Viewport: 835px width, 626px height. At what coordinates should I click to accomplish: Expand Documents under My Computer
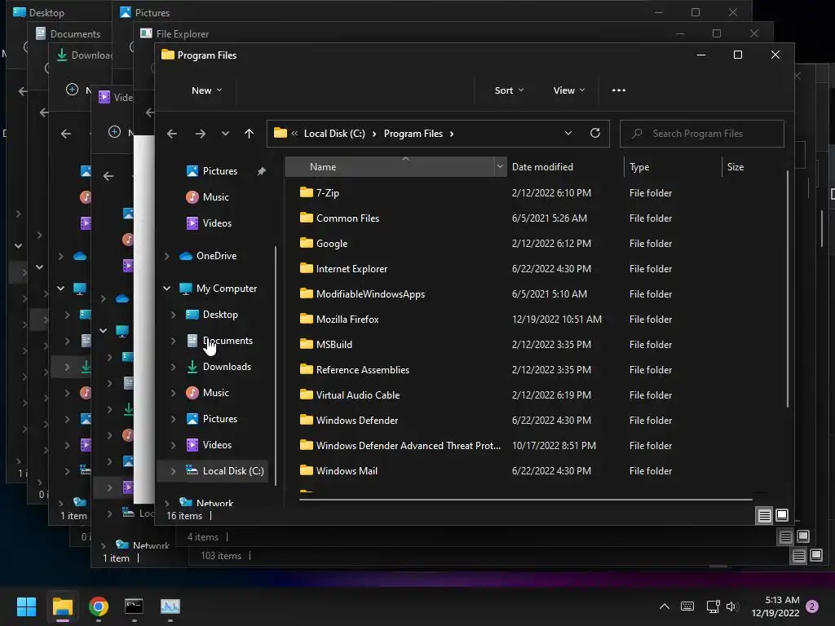pos(173,341)
